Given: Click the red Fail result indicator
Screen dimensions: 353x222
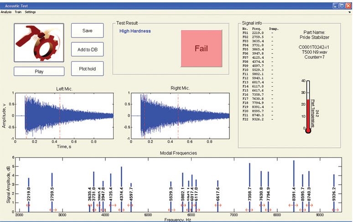Looking at the screenshot, I should click(201, 48).
